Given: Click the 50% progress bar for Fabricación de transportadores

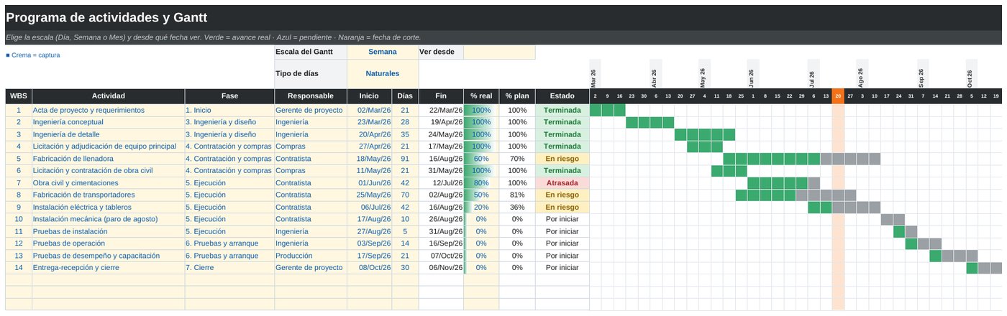Looking at the screenshot, I should point(481,195).
